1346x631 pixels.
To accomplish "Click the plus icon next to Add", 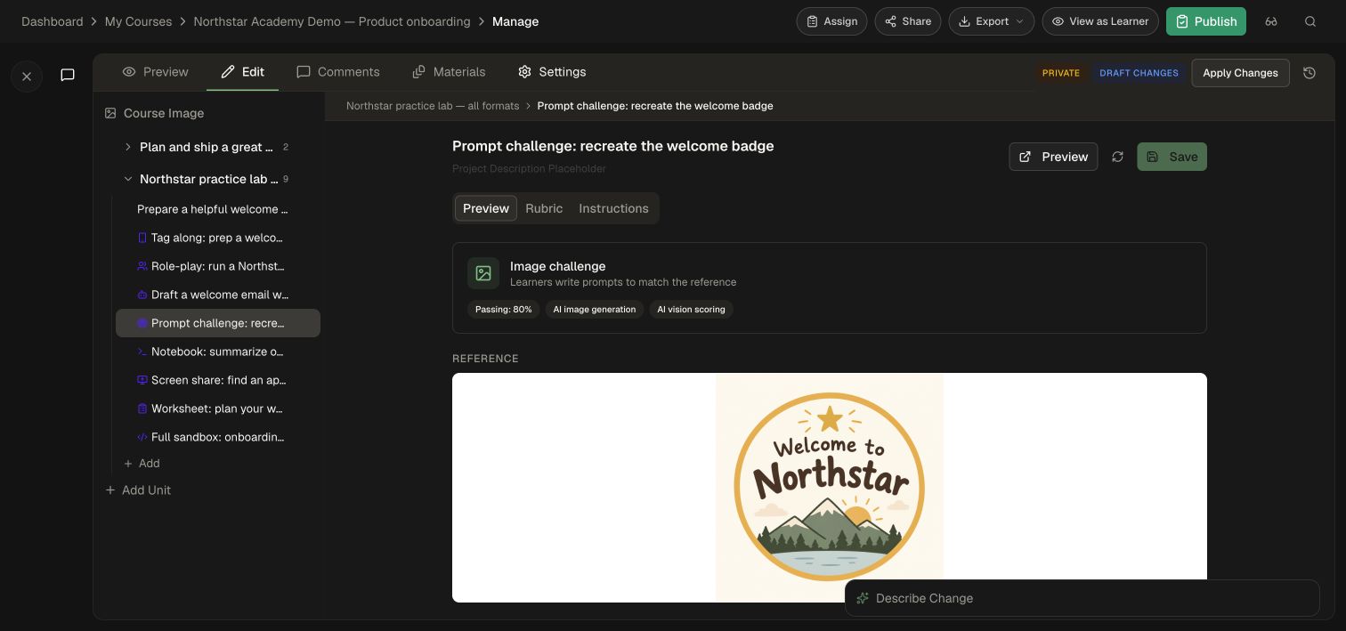I will (128, 464).
